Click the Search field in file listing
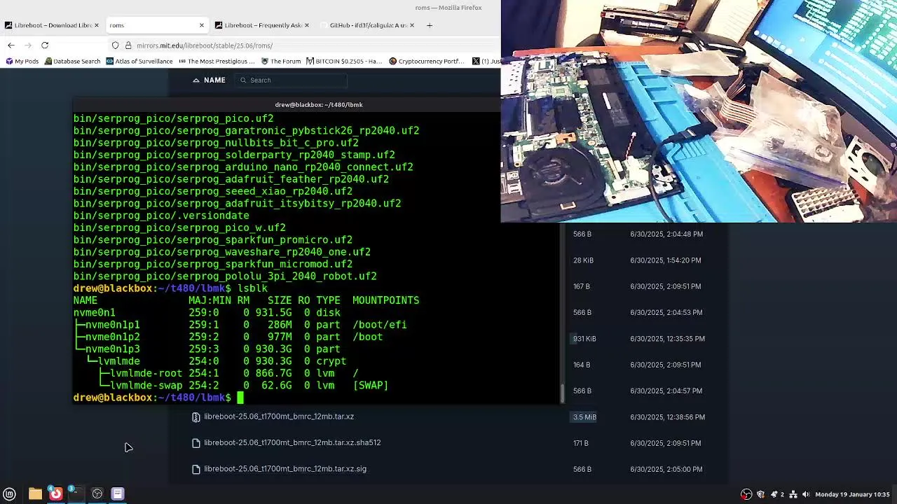The height and width of the screenshot is (504, 897). pos(291,80)
